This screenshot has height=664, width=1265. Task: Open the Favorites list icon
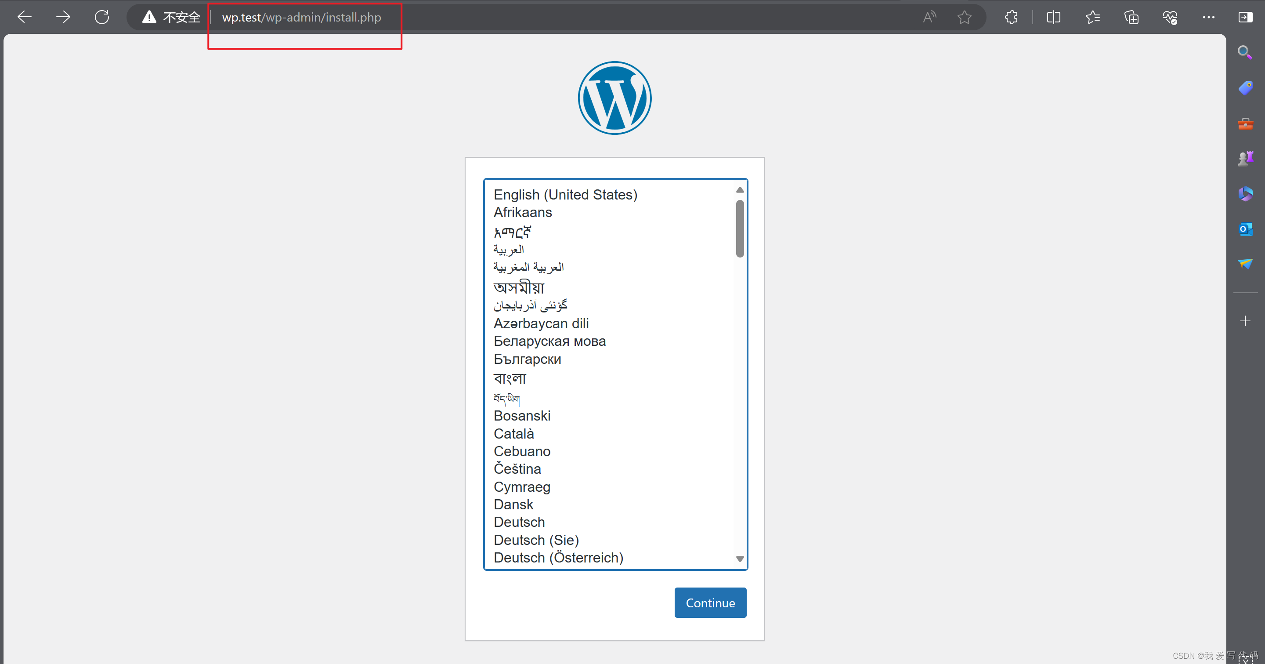(x=1093, y=17)
